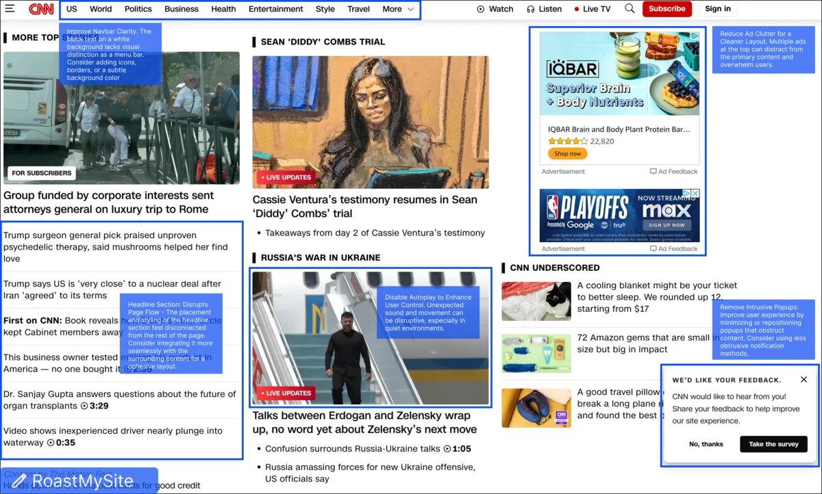This screenshot has width=822, height=494.
Task: Click the Russia's War in Ukraine heading
Action: [x=321, y=257]
